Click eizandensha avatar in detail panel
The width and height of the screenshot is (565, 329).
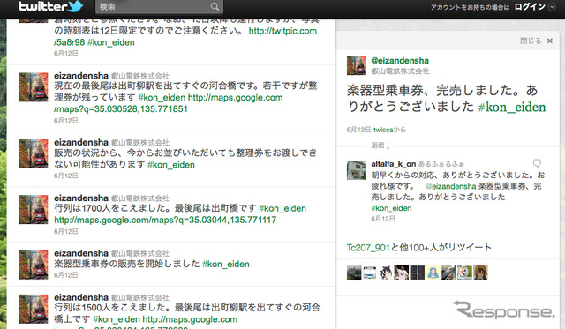pos(357,65)
